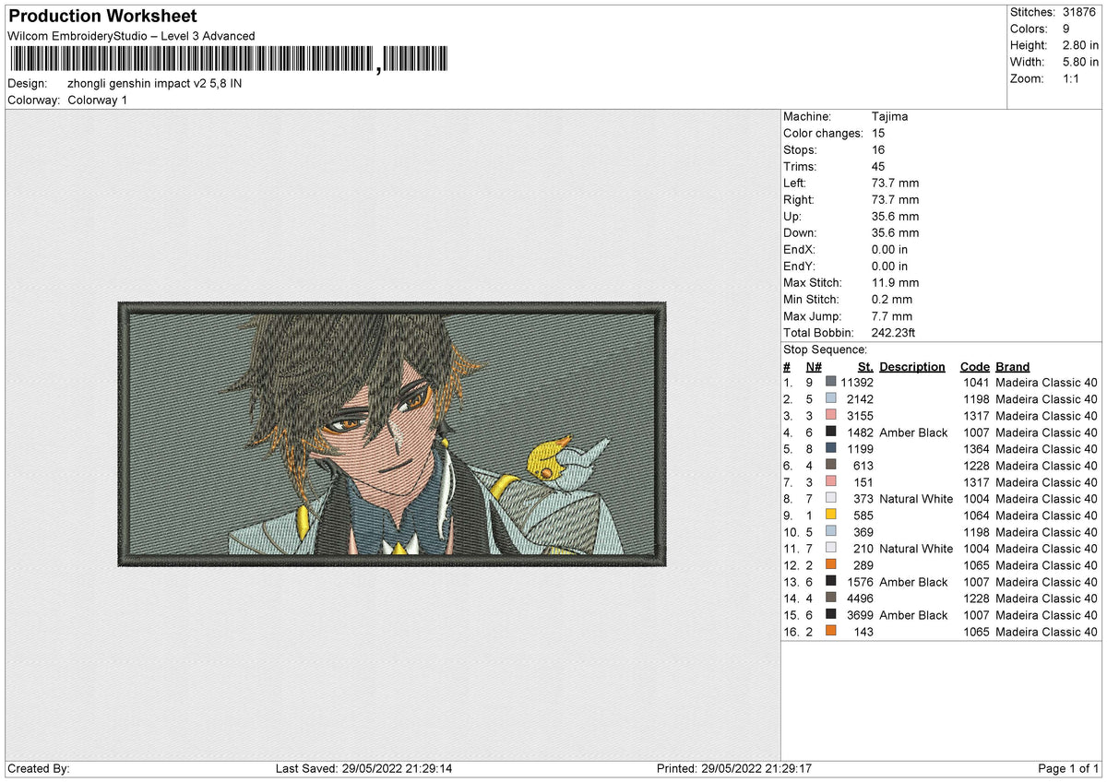This screenshot has height=782, width=1107.
Task: Click the black swatch with 3699 stitches
Action: click(831, 615)
